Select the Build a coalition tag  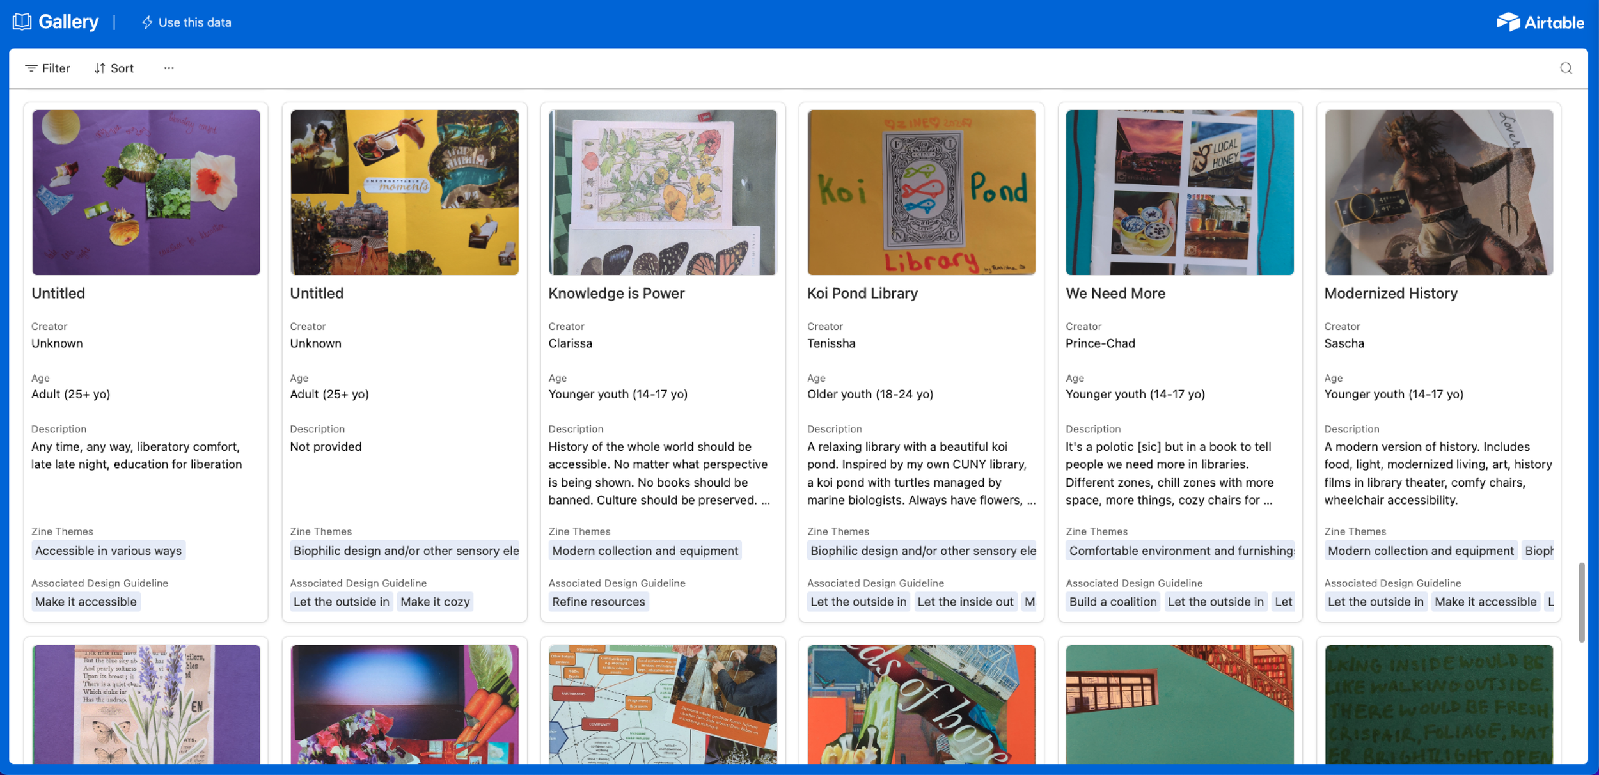pyautogui.click(x=1112, y=602)
